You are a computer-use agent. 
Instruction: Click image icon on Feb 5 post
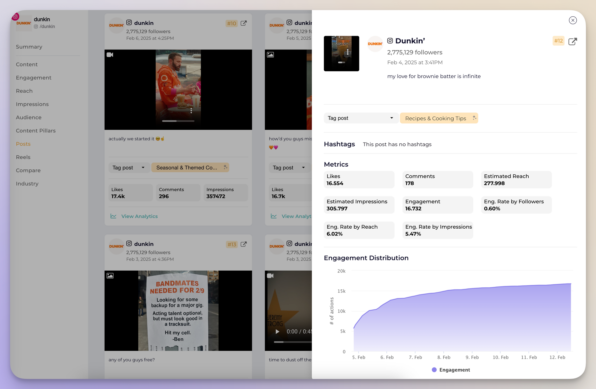pyautogui.click(x=270, y=55)
